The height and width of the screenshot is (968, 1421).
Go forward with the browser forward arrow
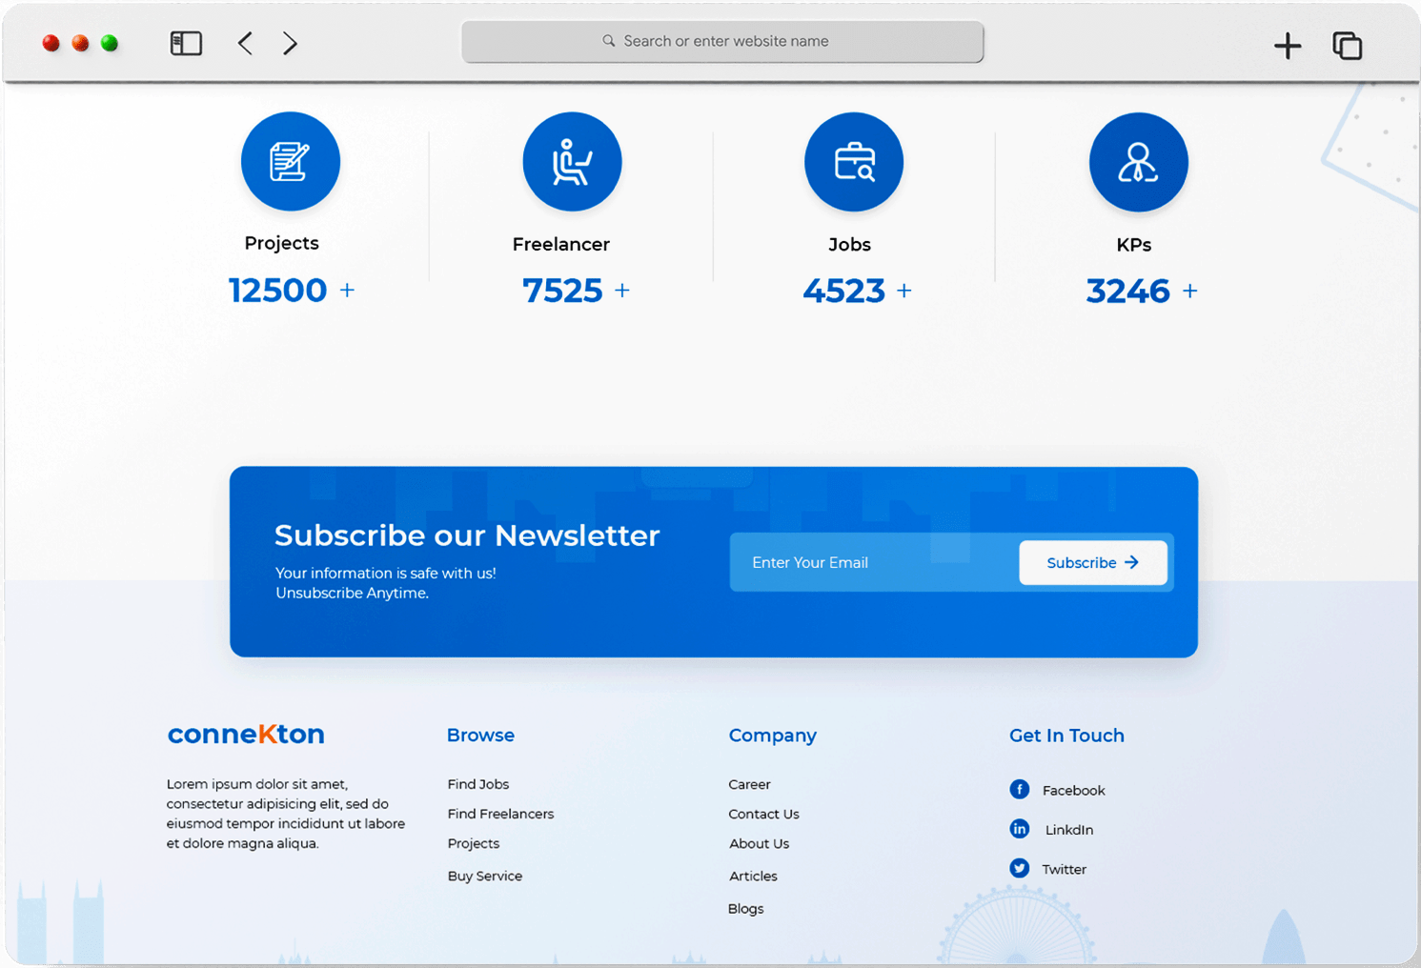click(x=291, y=44)
